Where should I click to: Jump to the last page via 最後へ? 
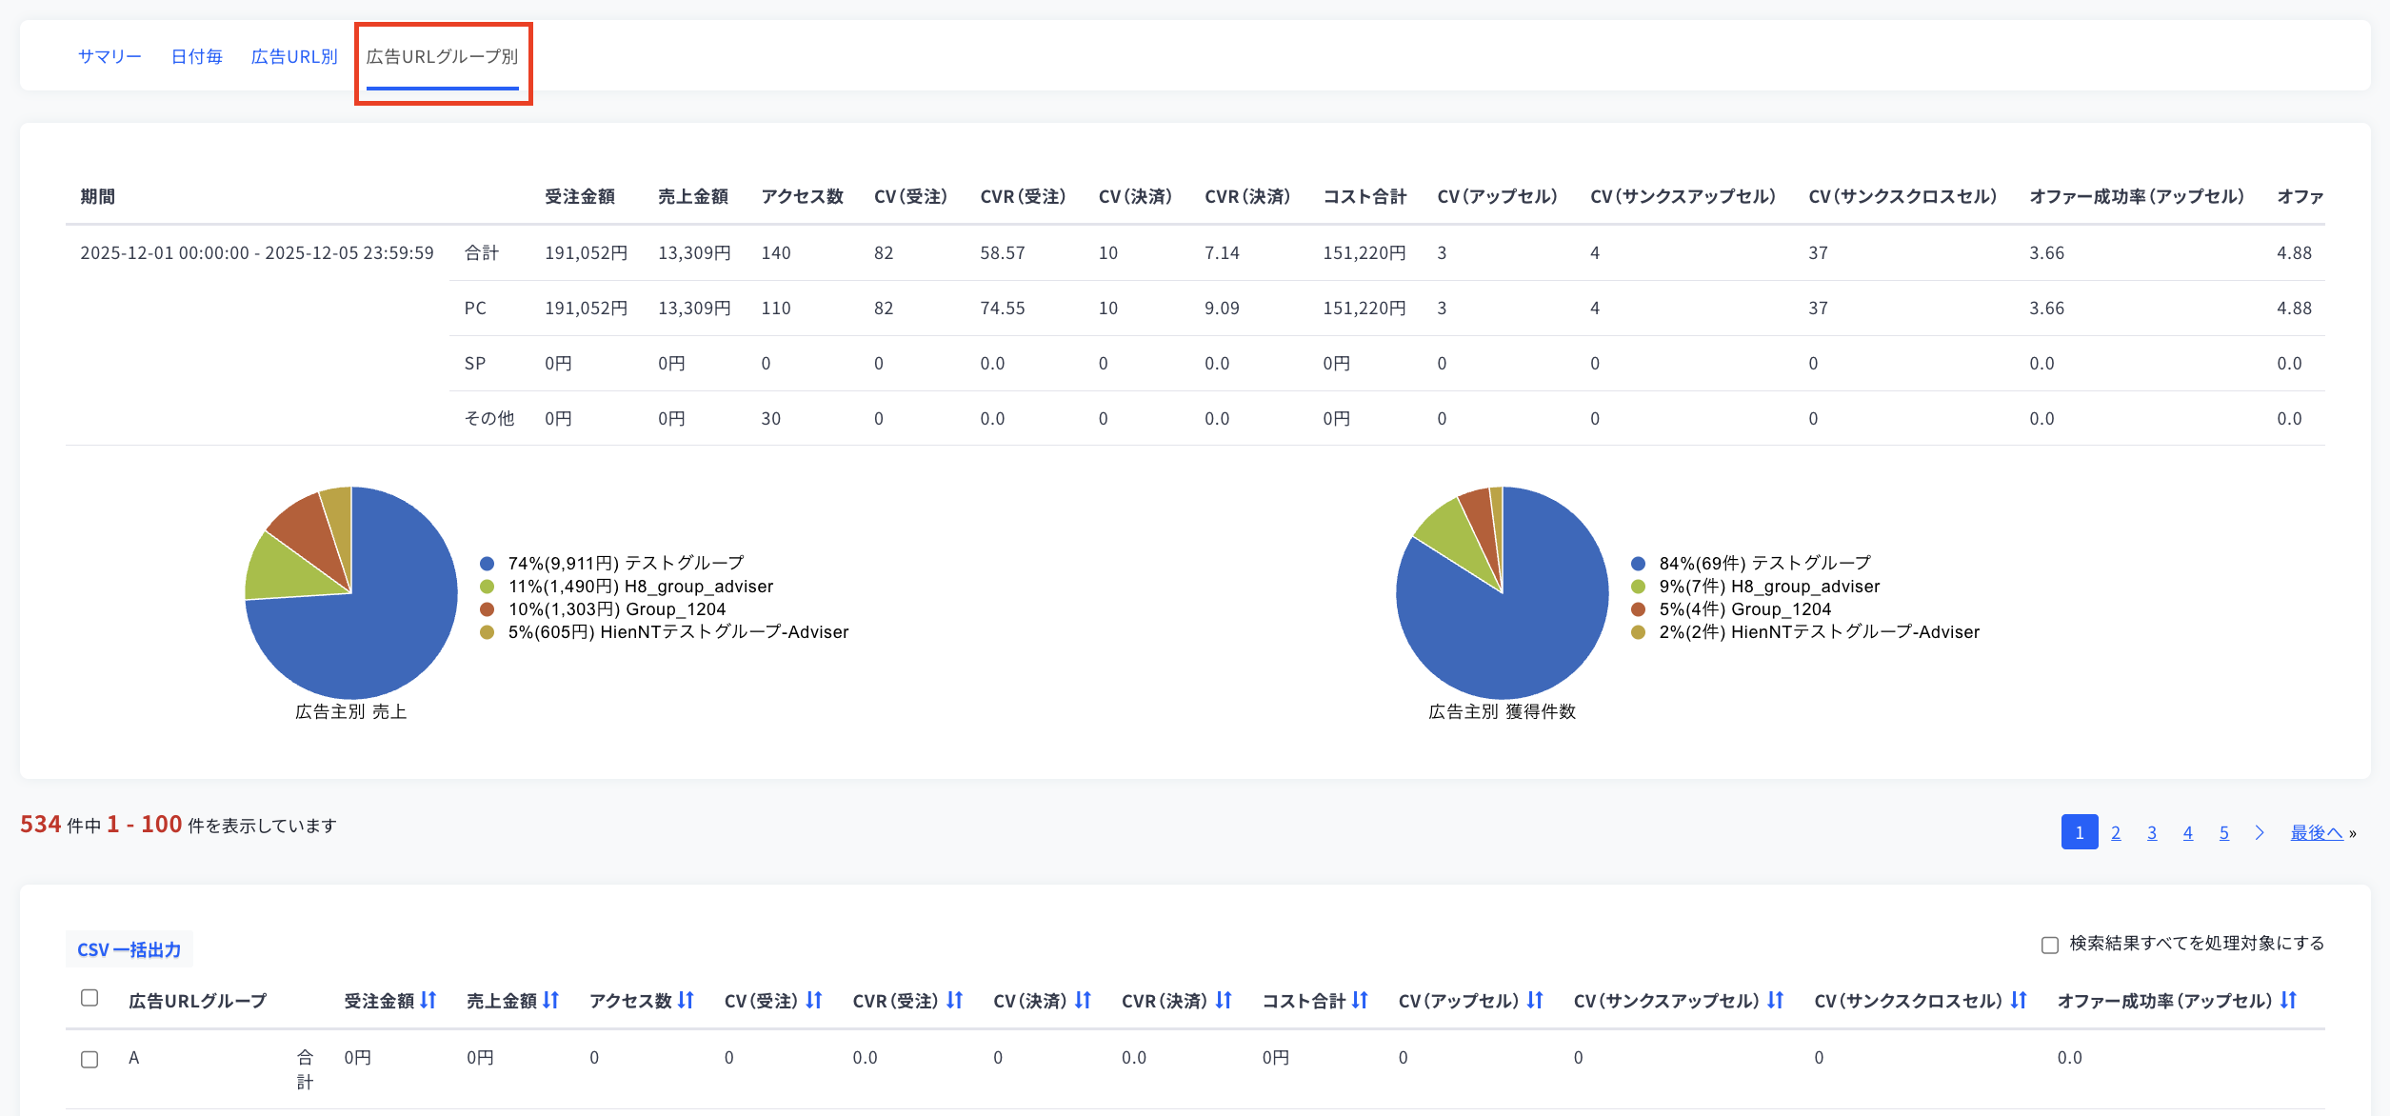tap(2317, 833)
